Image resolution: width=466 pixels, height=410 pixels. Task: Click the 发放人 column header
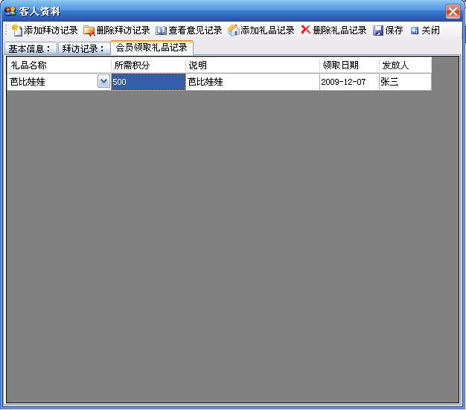tap(406, 65)
